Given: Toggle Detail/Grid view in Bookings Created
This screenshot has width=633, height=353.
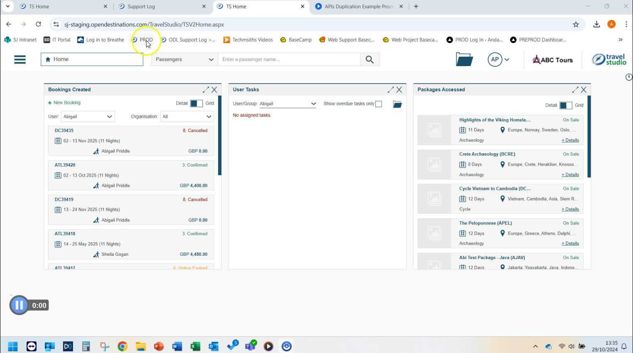Looking at the screenshot, I should [196, 103].
